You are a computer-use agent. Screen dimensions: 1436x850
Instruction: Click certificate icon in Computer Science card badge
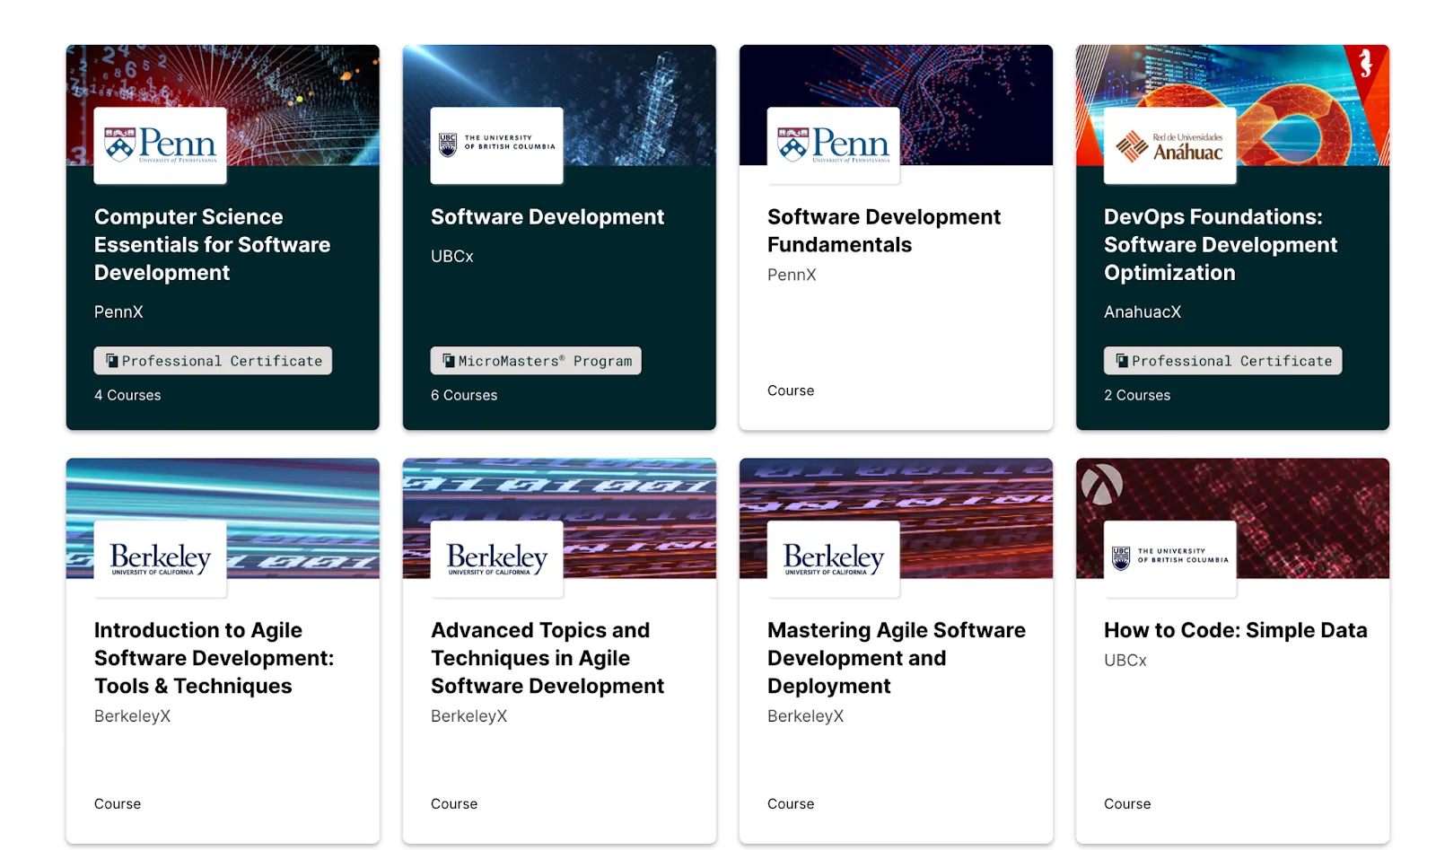[112, 361]
